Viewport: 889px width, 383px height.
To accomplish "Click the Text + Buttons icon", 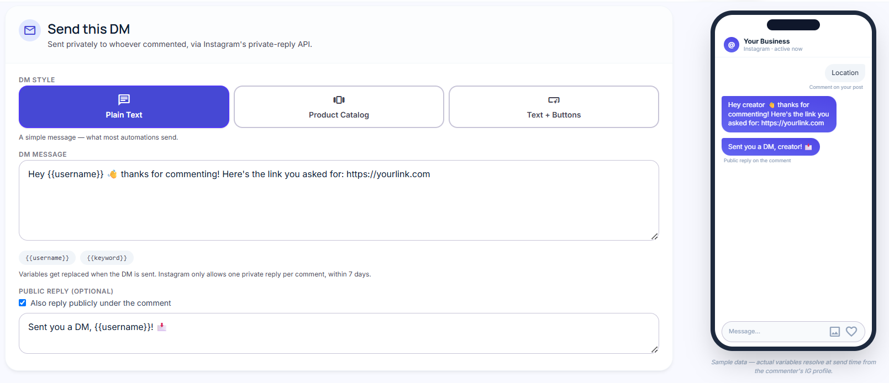I will [554, 100].
